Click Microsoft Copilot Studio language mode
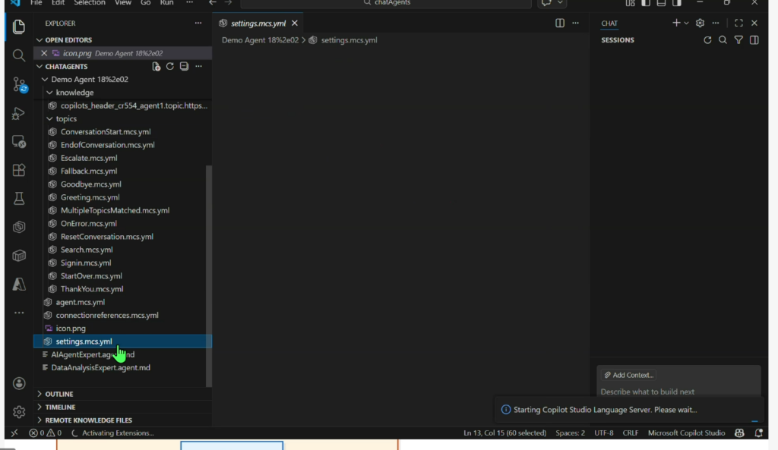This screenshot has height=450, width=778. click(686, 433)
